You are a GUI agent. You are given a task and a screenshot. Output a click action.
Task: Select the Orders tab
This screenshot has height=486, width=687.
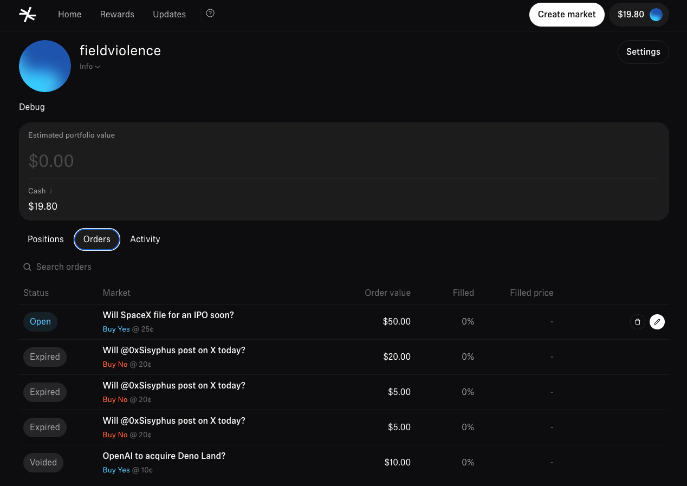97,239
